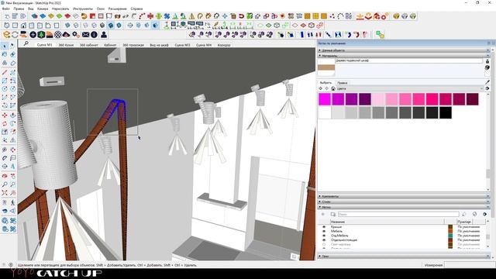Switch to scene tab Коридор
Viewport: 496px width, 279px height.
point(224,45)
